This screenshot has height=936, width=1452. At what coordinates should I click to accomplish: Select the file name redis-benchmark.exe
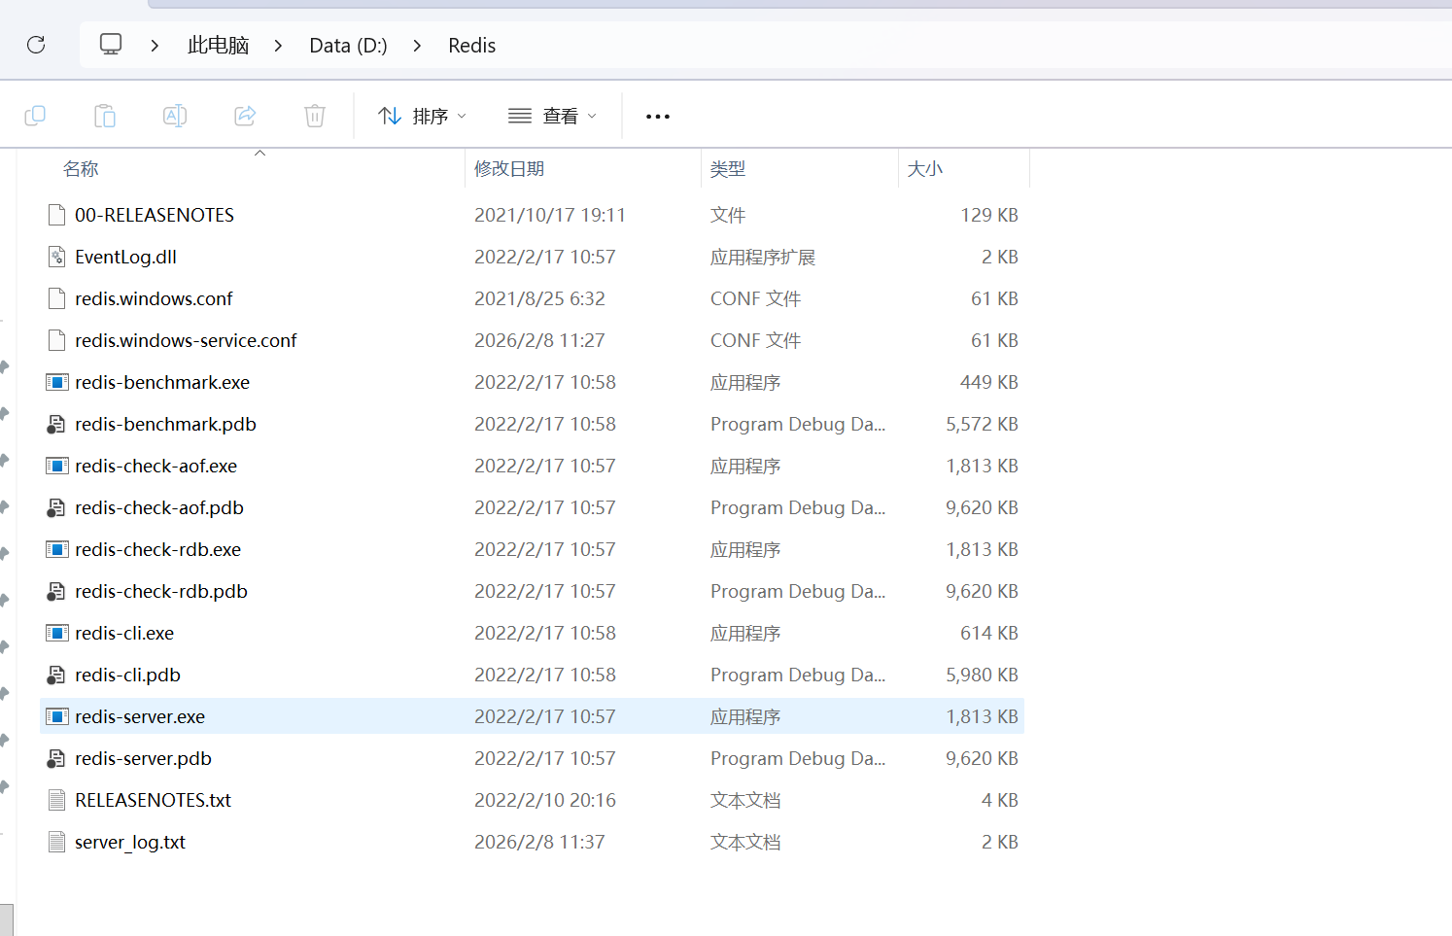[162, 382]
